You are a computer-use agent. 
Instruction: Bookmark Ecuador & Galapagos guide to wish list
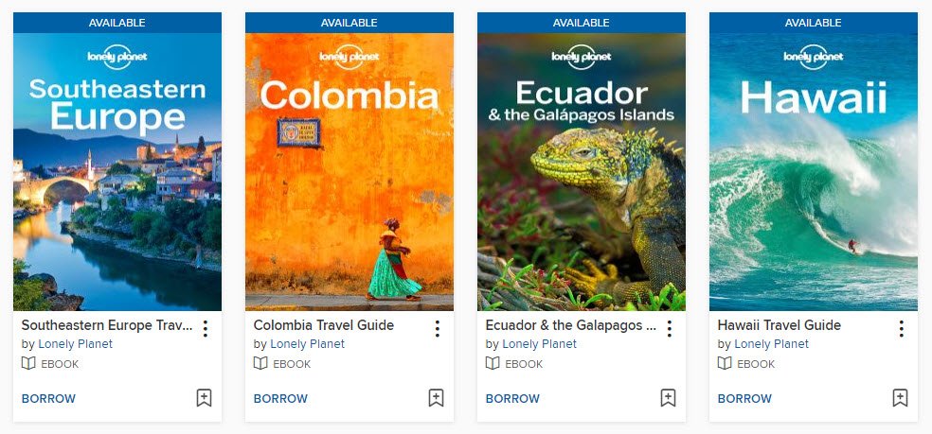tap(668, 398)
